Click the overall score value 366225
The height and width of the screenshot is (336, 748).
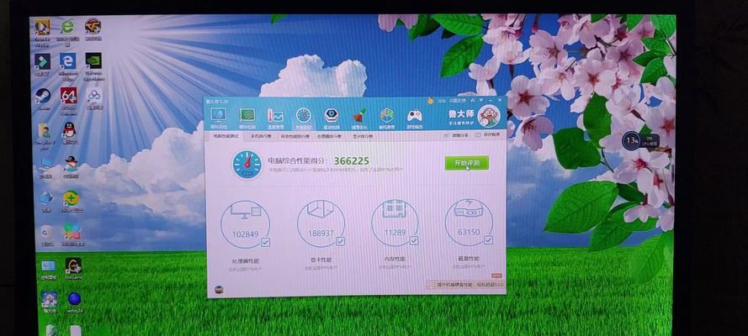[x=351, y=161]
